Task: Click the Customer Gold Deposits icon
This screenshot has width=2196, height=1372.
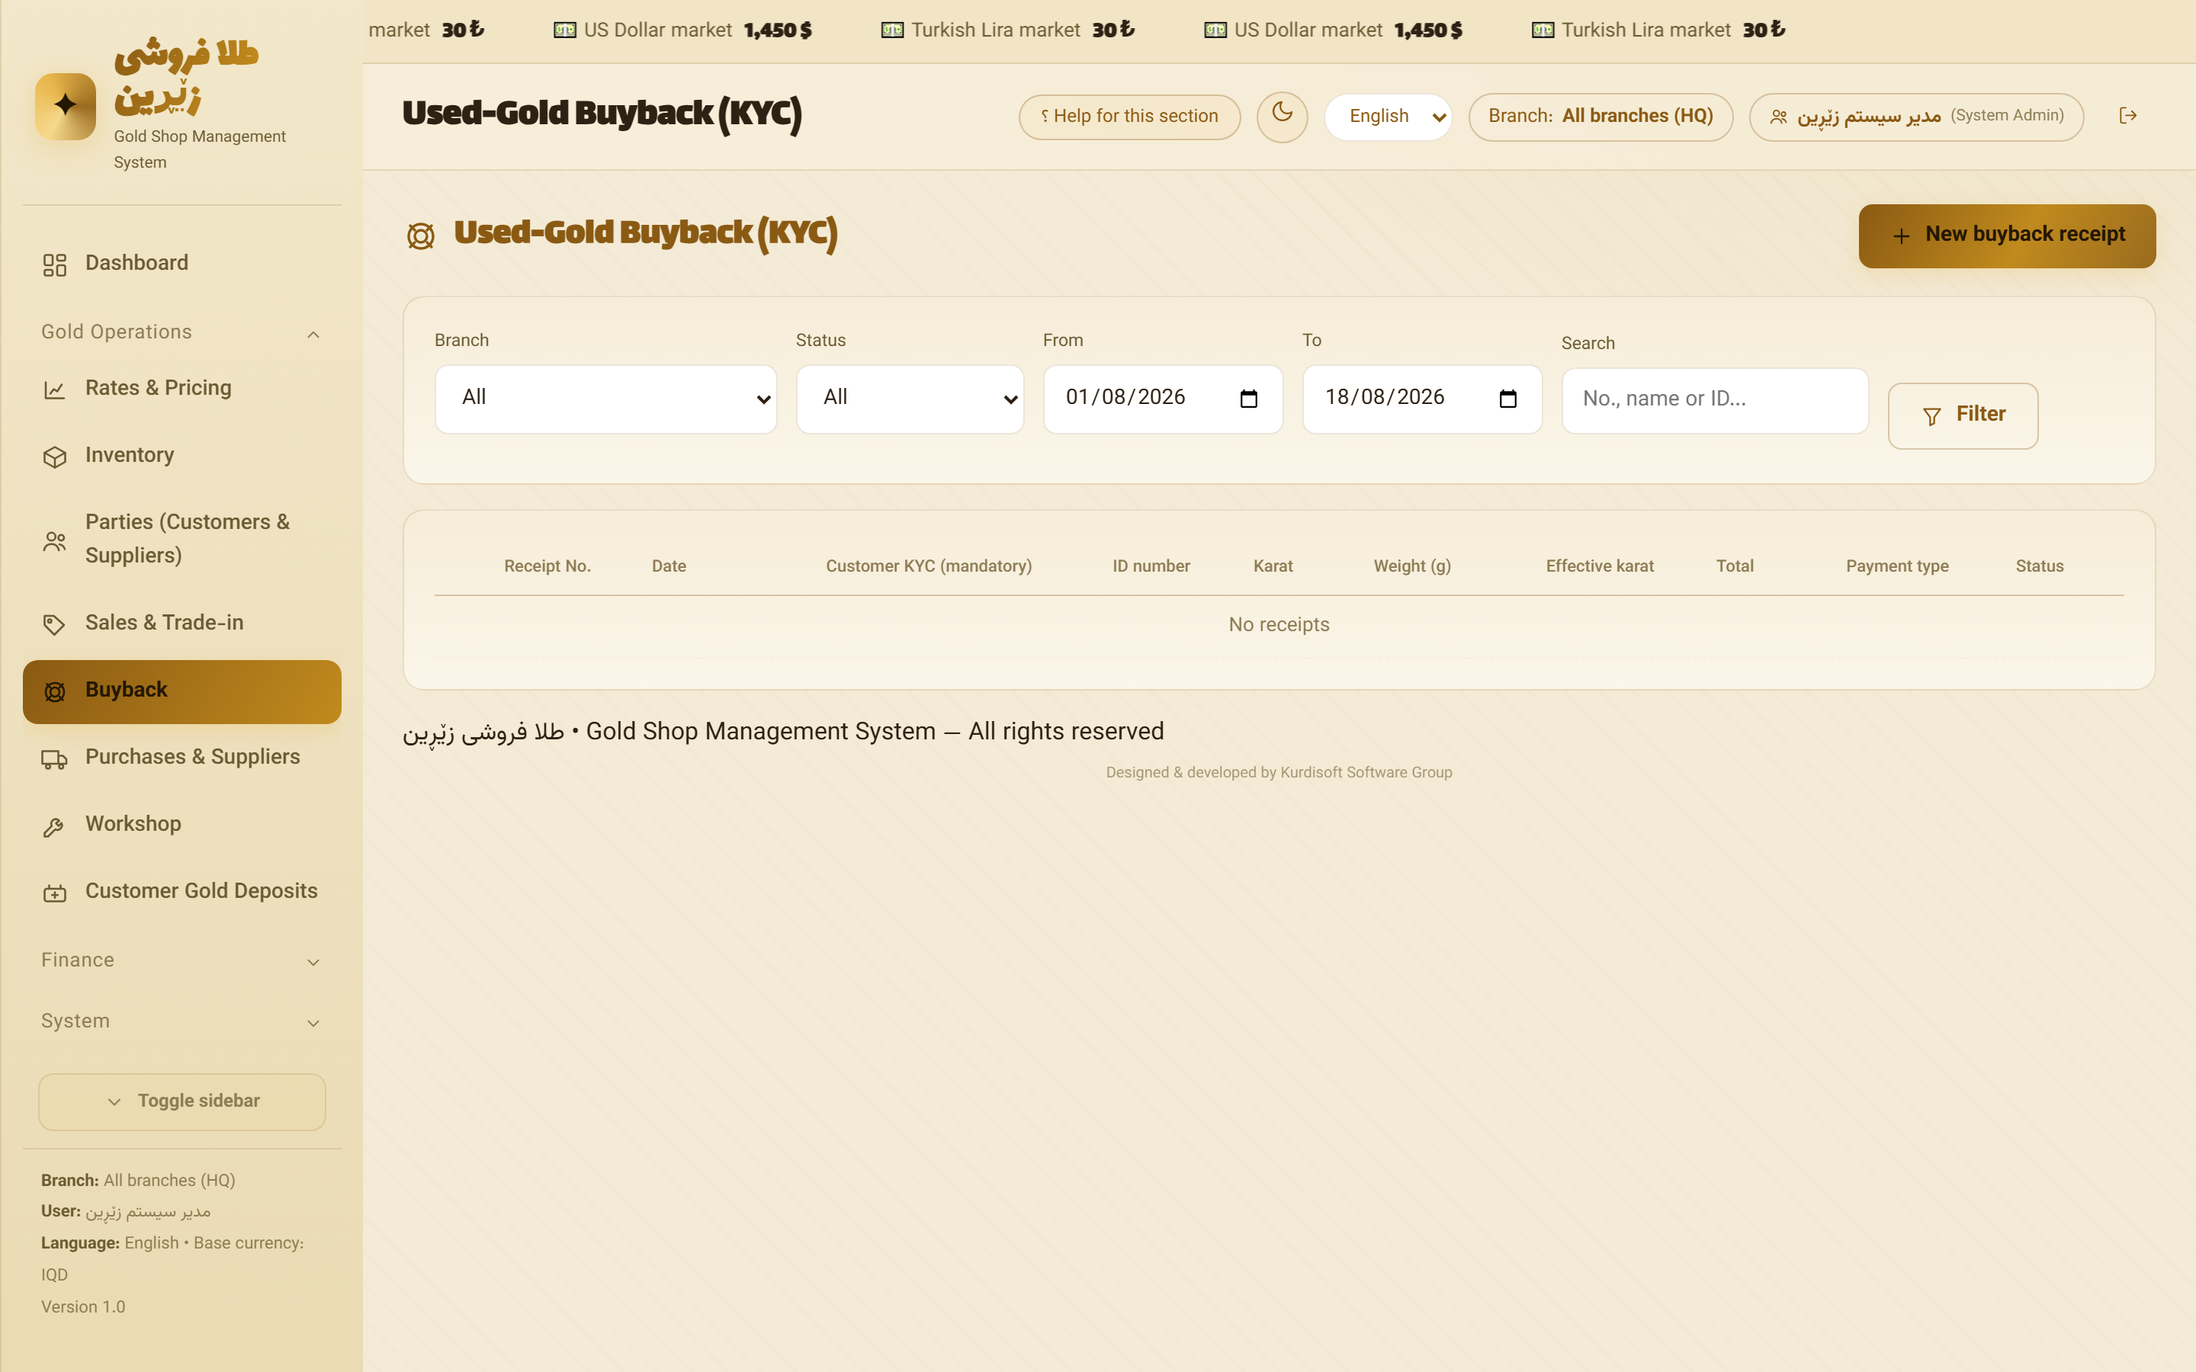Action: pyautogui.click(x=54, y=894)
